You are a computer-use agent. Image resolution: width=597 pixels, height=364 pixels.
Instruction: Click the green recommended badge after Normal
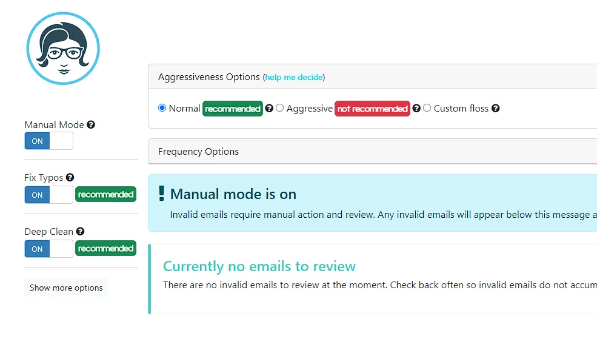(233, 109)
